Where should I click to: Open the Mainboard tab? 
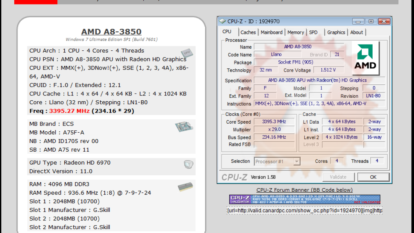coord(271,32)
